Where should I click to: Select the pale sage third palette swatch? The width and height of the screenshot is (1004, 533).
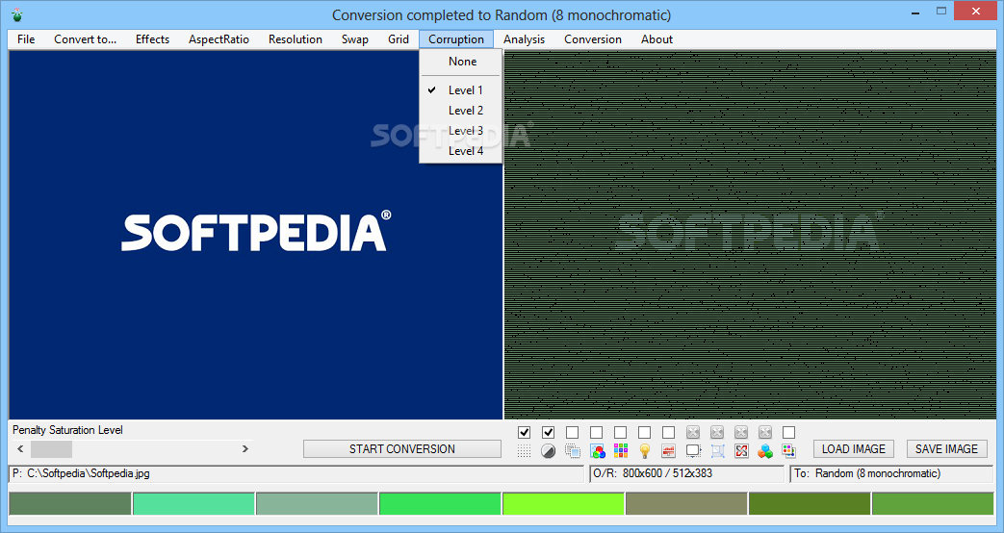317,503
